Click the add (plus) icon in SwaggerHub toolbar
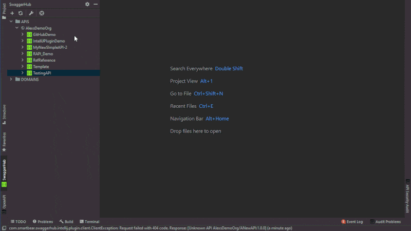This screenshot has height=231, width=411. click(x=12, y=13)
